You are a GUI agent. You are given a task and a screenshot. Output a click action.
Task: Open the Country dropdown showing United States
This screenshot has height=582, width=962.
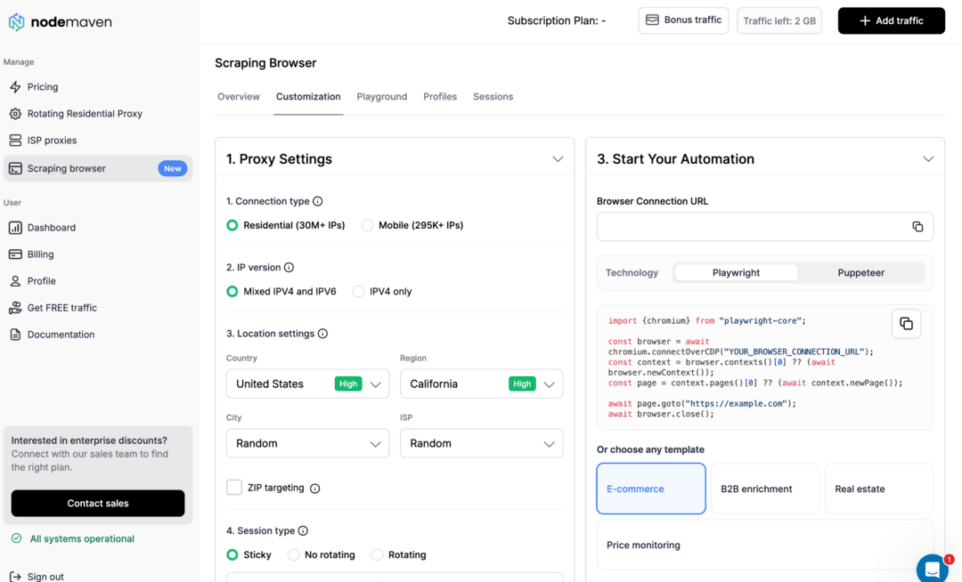pos(307,384)
